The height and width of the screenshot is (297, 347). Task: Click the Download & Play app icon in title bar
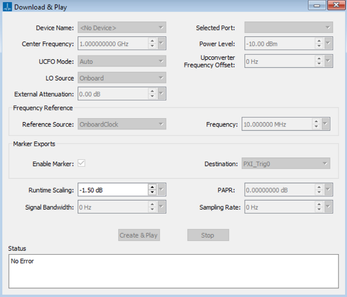tap(7, 7)
